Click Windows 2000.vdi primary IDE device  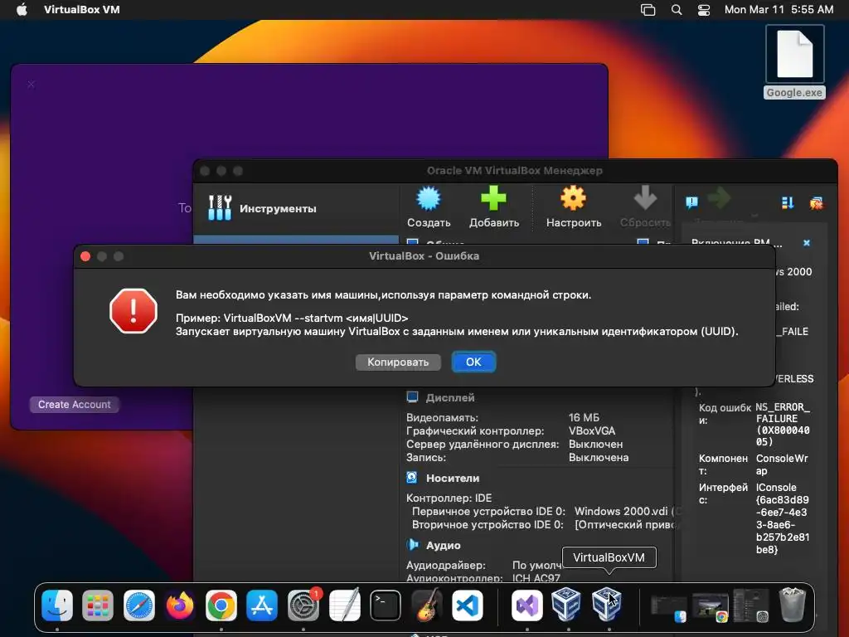620,511
